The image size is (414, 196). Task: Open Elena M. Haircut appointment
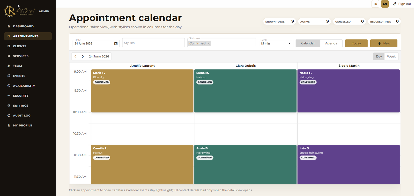(245, 91)
